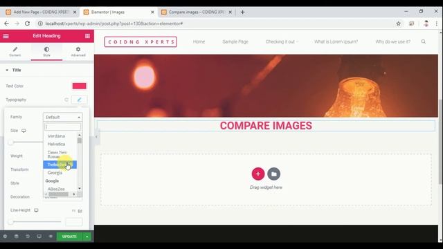Click font list horizontal scroll right arrow

pos(74,194)
